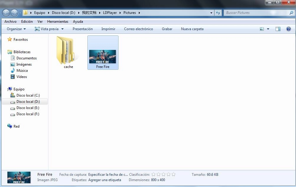296x187 pixels.
Task: Click the Forward navigation arrow
Action: coord(14,13)
